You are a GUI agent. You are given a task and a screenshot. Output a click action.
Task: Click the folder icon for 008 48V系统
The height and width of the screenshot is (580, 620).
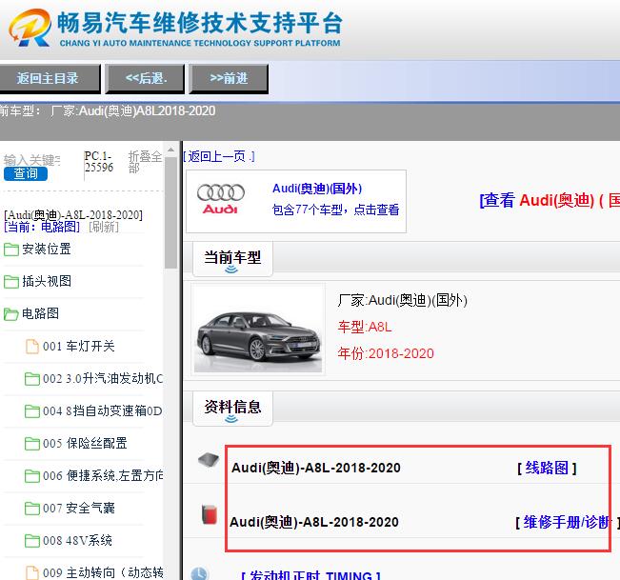click(32, 541)
